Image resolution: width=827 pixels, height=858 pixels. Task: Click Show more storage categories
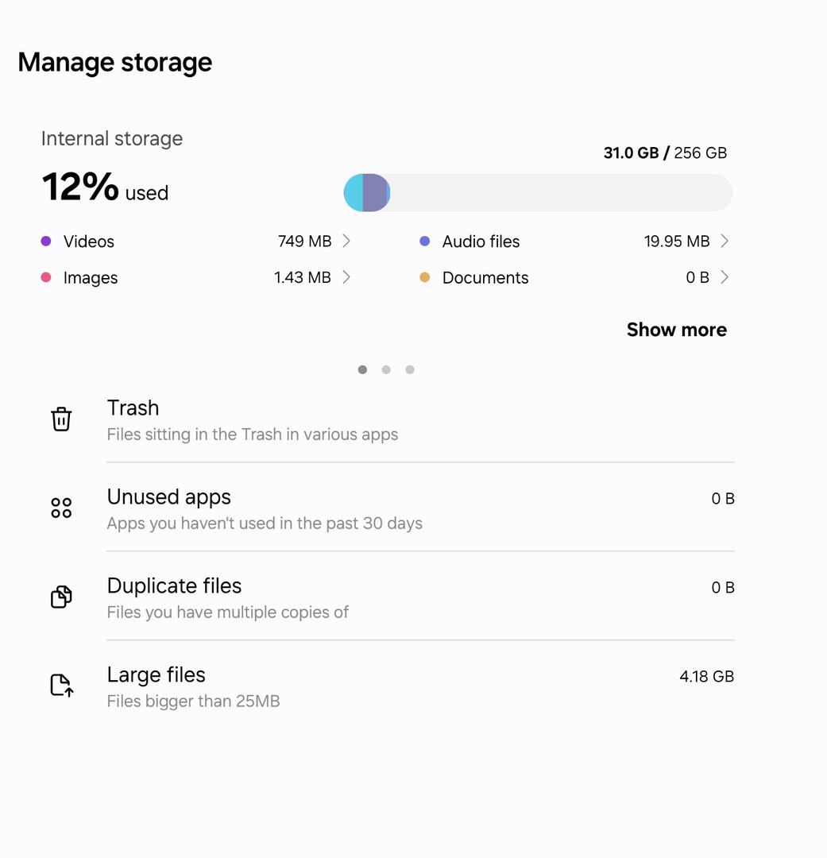[x=676, y=330]
